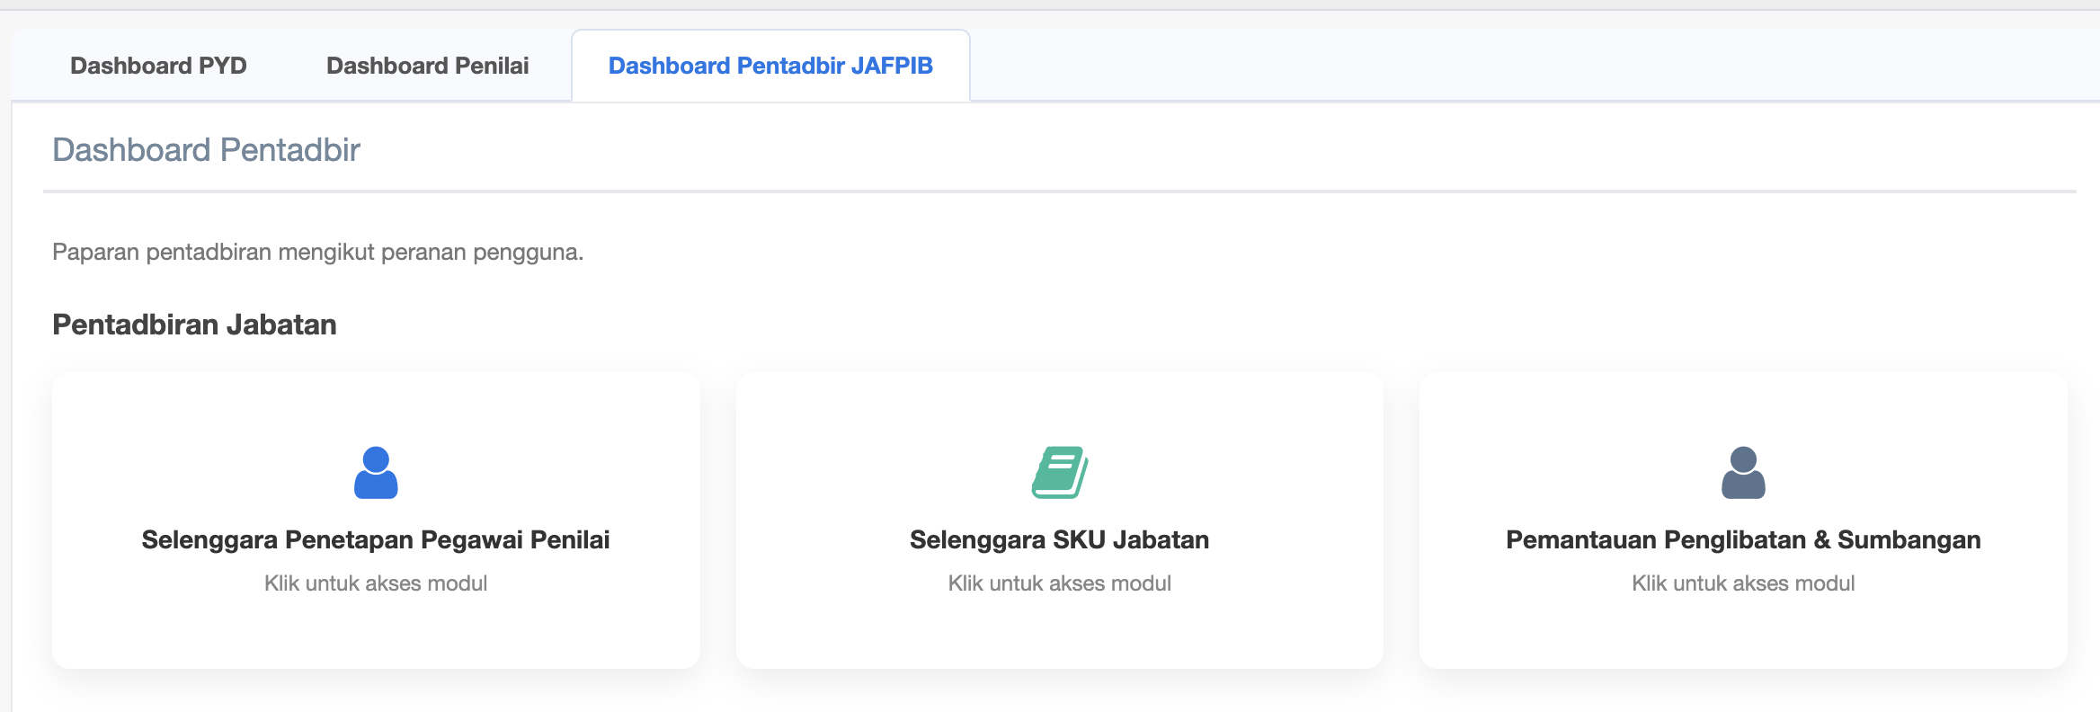Click empty bottom area of Pemantauan Penglibatan card

pyautogui.click(x=1743, y=636)
